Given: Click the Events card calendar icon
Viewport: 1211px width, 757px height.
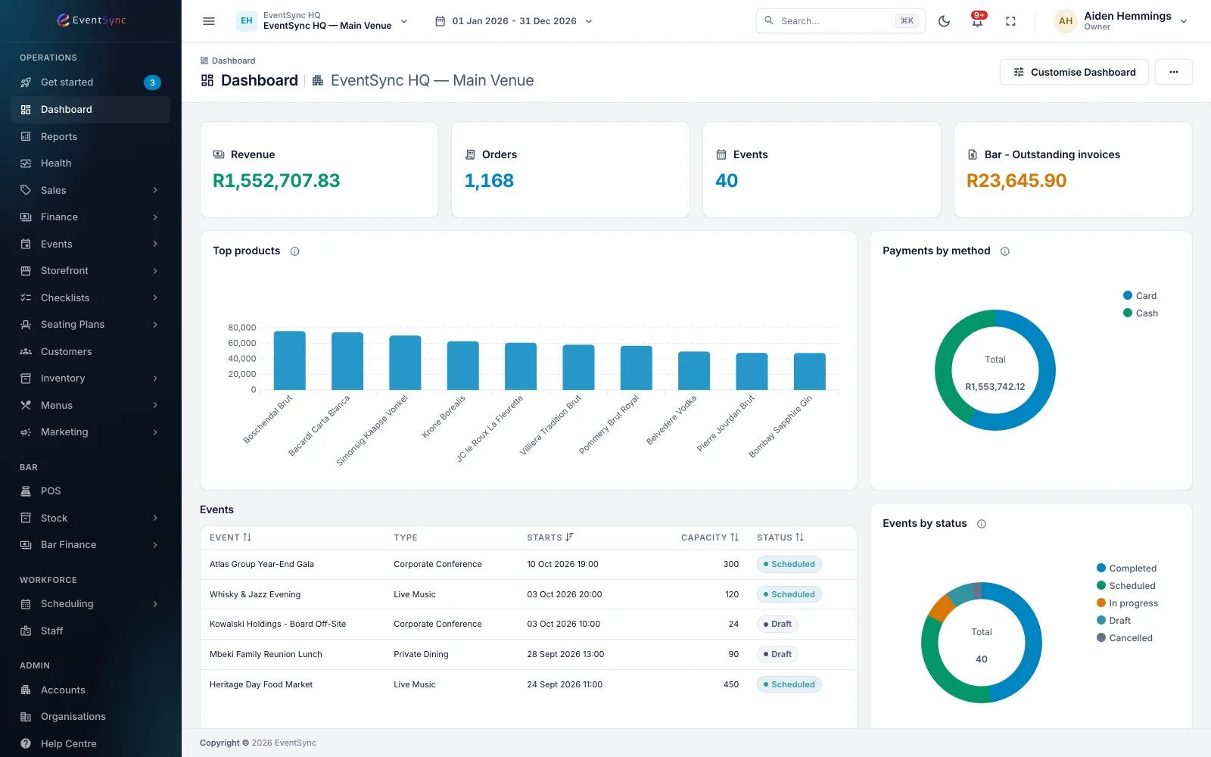Looking at the screenshot, I should [721, 154].
